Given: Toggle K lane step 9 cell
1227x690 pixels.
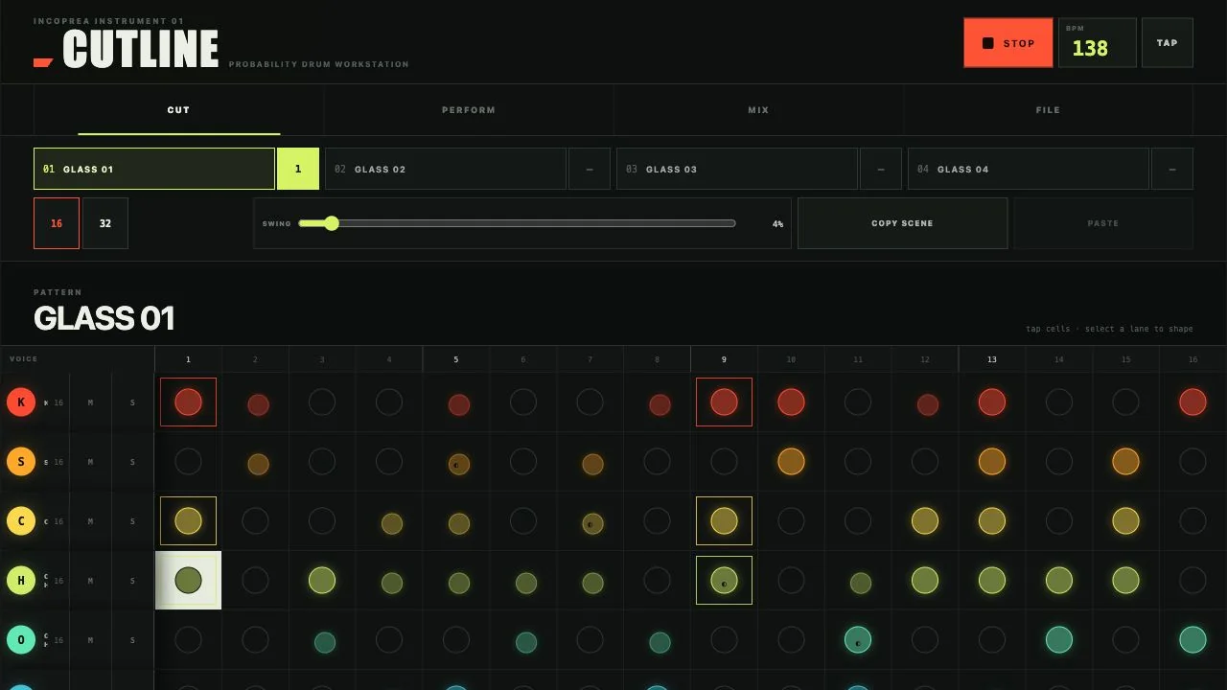Looking at the screenshot, I should [724, 402].
